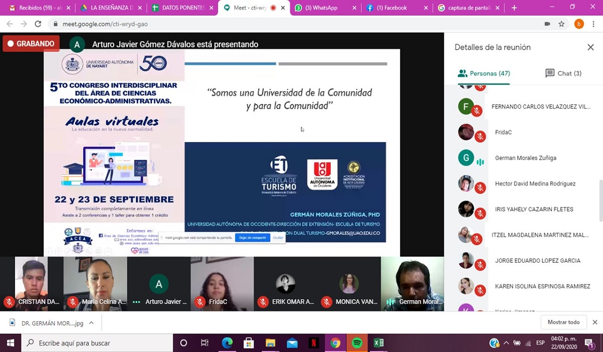Click CRISTIAN DA... video thumbnail

point(31,284)
